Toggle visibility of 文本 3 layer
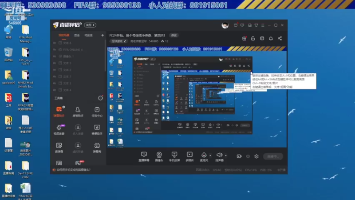This screenshot has height=200, width=355. click(54, 83)
